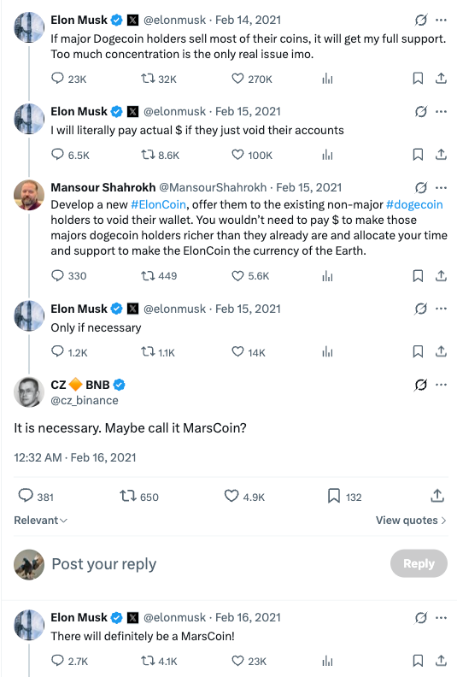
Task: Share the CZ BNB MarsCoin tweet
Action: click(x=437, y=496)
